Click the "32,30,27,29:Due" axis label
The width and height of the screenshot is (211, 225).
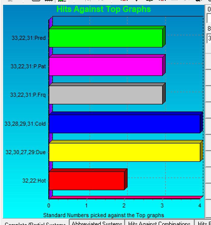25,152
